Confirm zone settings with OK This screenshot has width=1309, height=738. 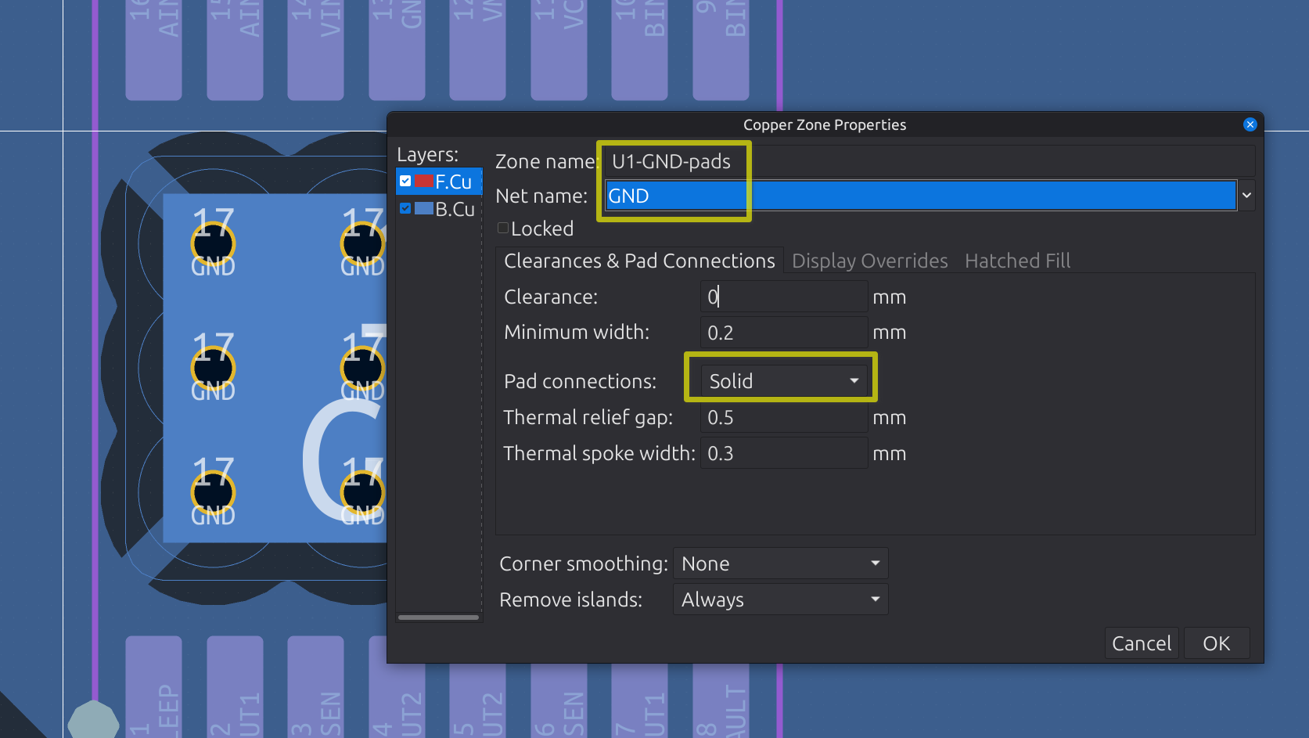[1217, 643]
